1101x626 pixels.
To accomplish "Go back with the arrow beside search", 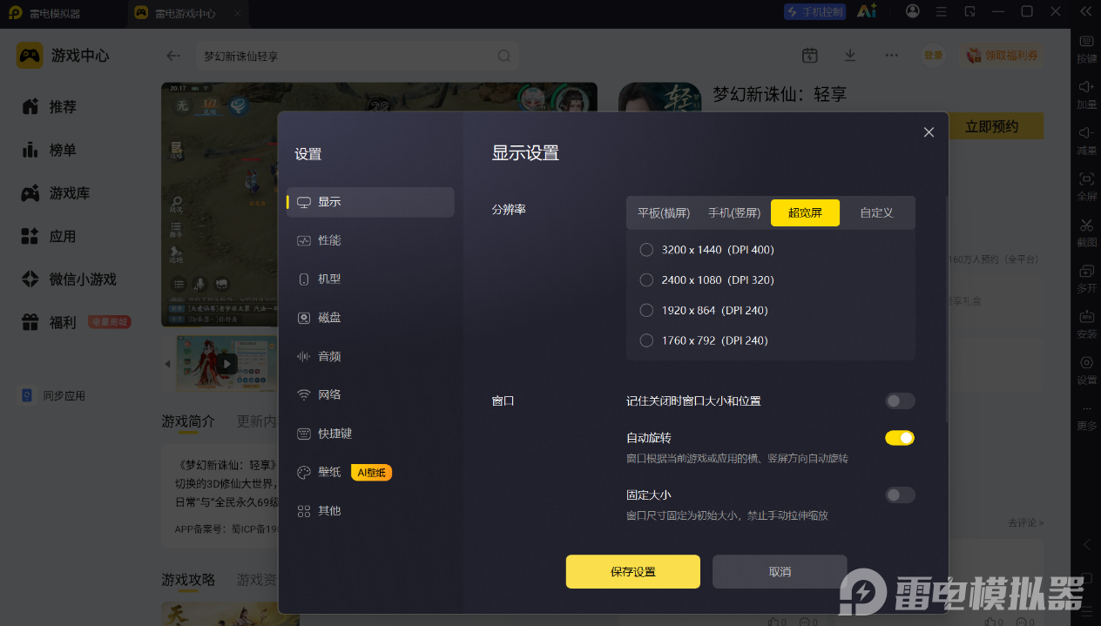I will click(x=173, y=56).
